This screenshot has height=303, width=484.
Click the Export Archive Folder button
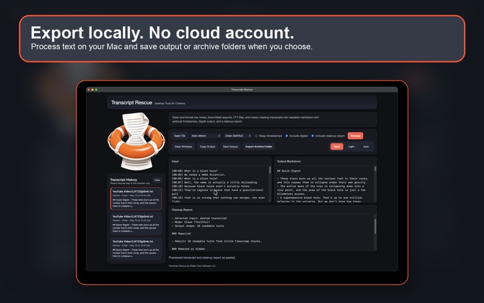click(x=259, y=147)
